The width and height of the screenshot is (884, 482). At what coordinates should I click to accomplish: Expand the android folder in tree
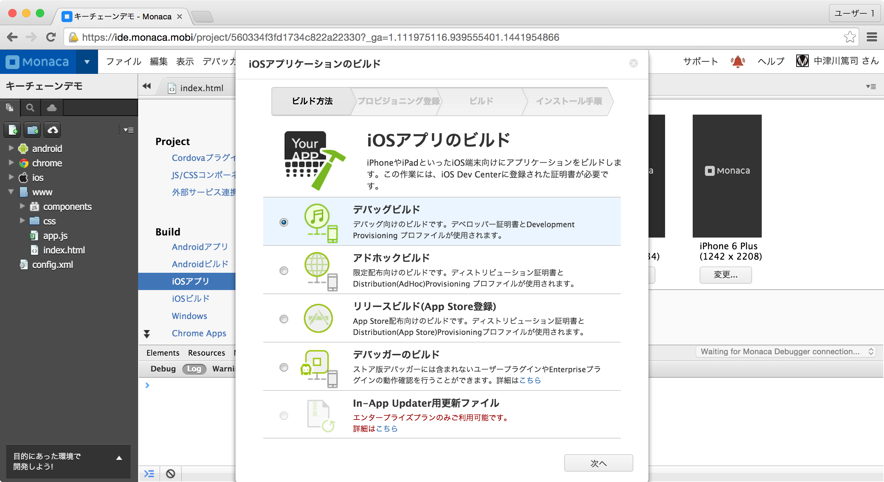[x=11, y=148]
